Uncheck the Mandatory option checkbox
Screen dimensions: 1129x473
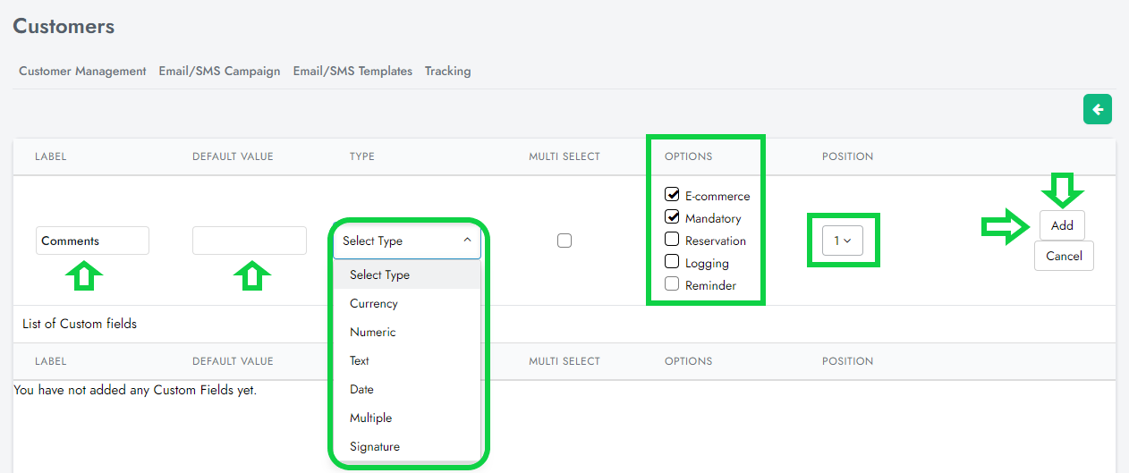click(x=672, y=217)
